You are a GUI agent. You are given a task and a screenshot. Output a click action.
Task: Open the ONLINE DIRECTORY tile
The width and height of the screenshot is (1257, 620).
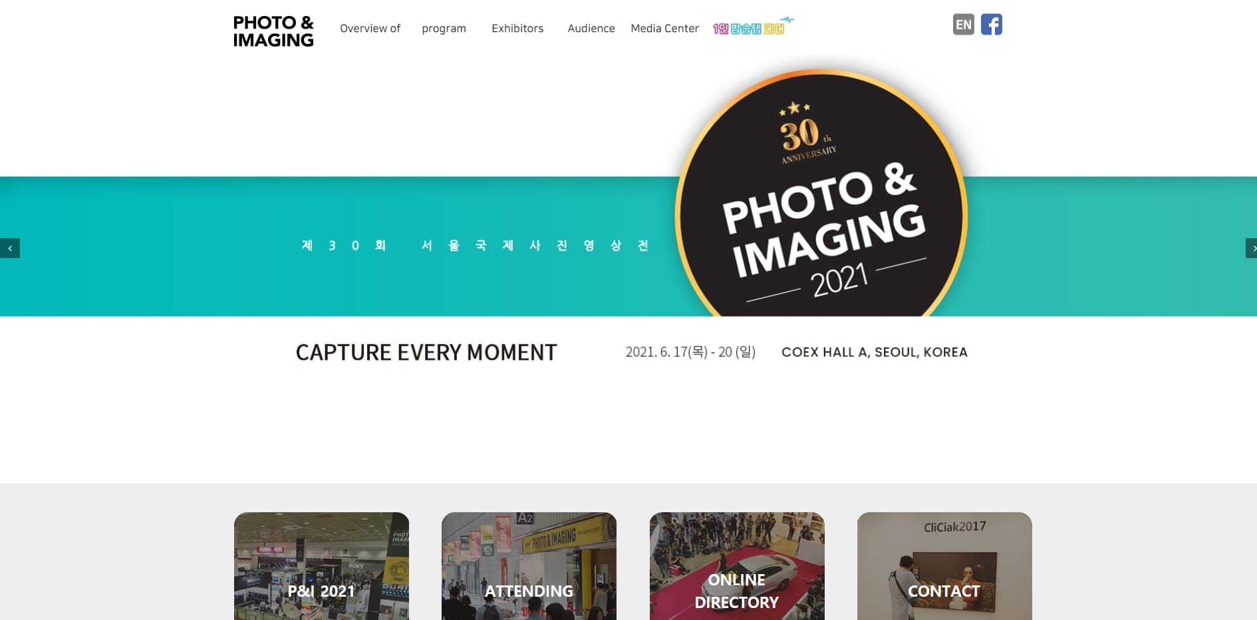(737, 566)
